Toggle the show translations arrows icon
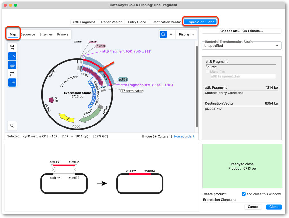This screenshot has width=289, height=218. pyautogui.click(x=12, y=74)
